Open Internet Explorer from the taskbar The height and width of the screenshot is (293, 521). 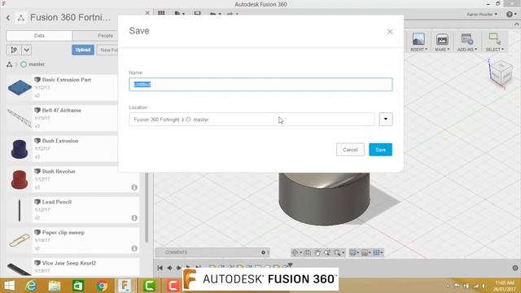coord(31,286)
